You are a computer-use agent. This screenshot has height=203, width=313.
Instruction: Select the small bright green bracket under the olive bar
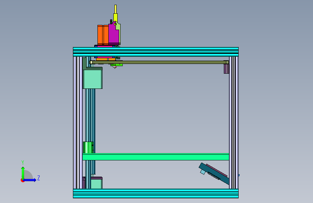[x=117, y=65]
